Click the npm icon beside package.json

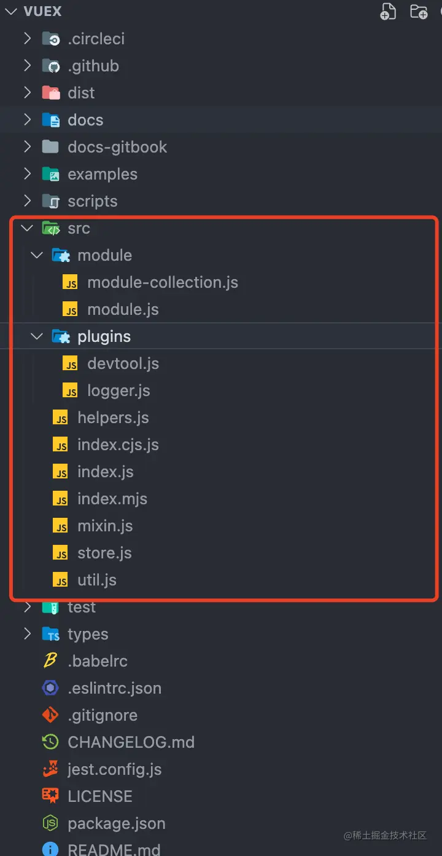pyautogui.click(x=50, y=823)
